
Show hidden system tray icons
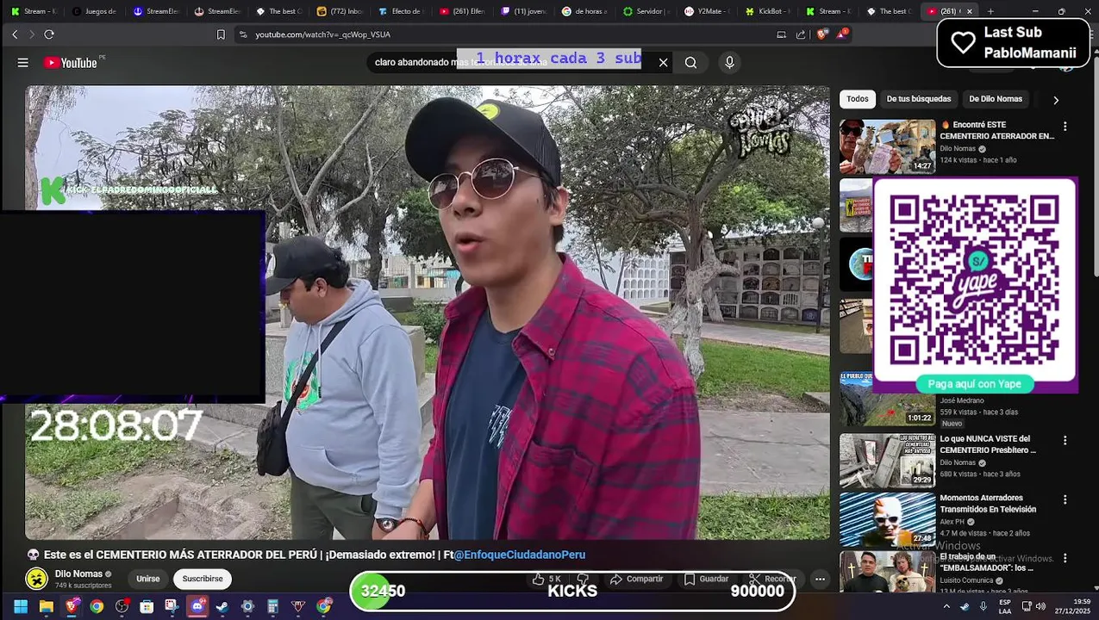coord(946,606)
